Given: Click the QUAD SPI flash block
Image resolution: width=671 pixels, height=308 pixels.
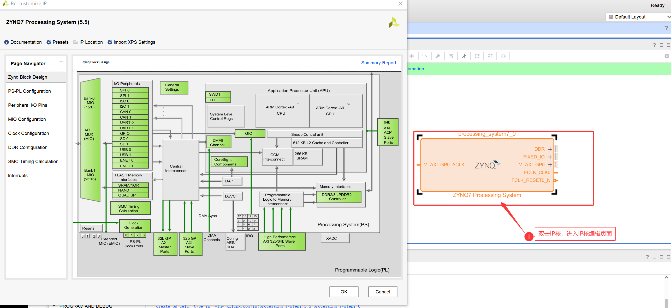Looking at the screenshot, I should pos(130,195).
